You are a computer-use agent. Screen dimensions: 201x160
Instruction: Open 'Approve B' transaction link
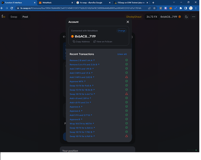(x=76, y=119)
